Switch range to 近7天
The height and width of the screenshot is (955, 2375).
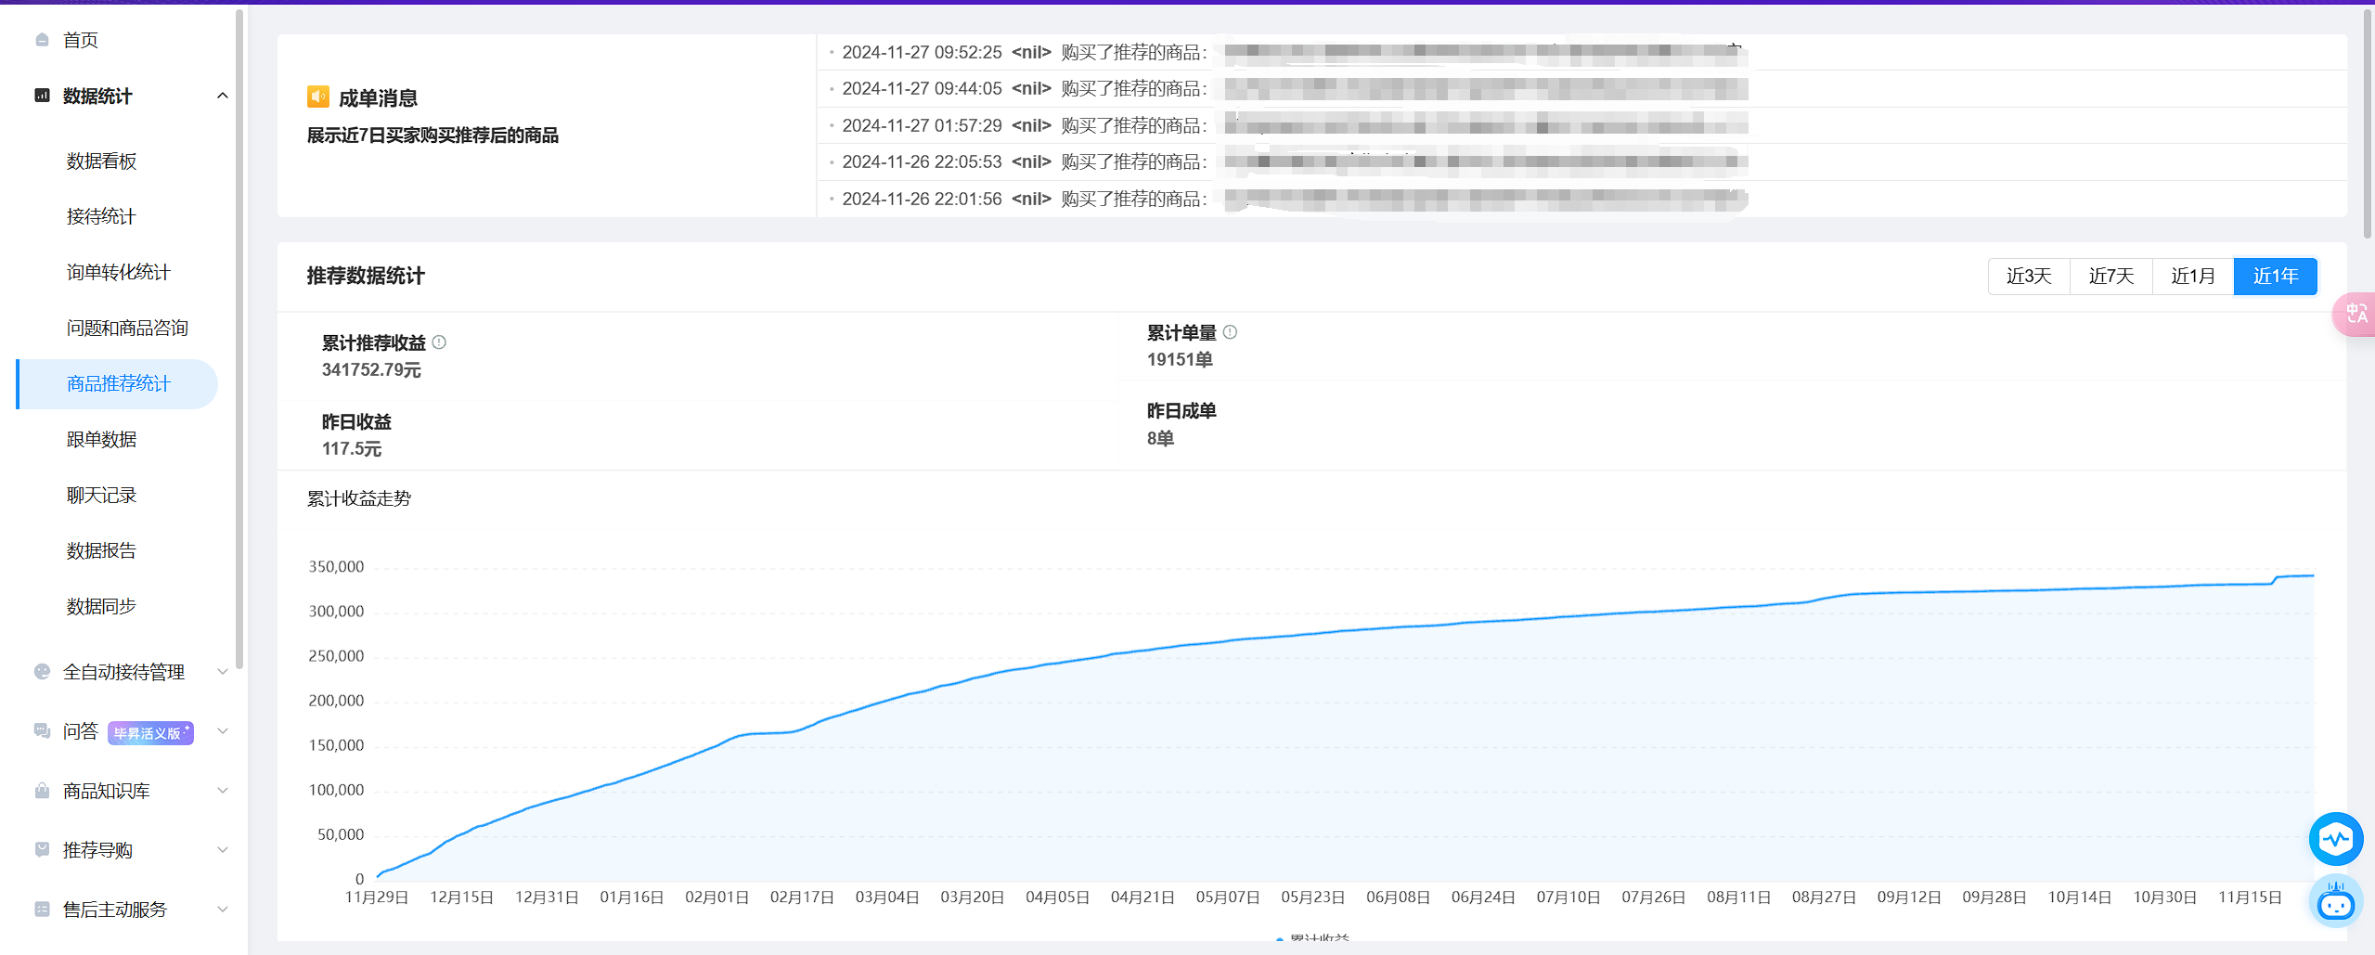tap(2111, 276)
